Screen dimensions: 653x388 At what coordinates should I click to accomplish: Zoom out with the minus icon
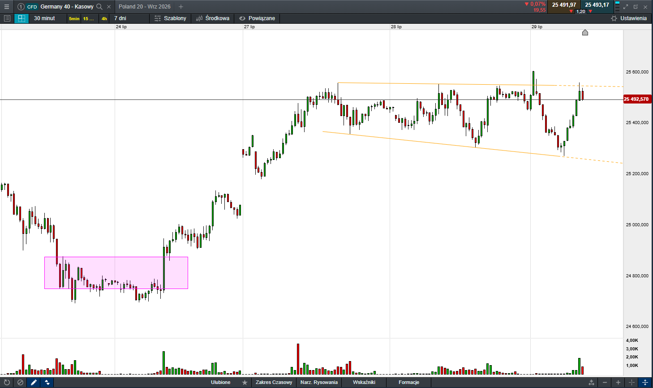click(x=605, y=382)
